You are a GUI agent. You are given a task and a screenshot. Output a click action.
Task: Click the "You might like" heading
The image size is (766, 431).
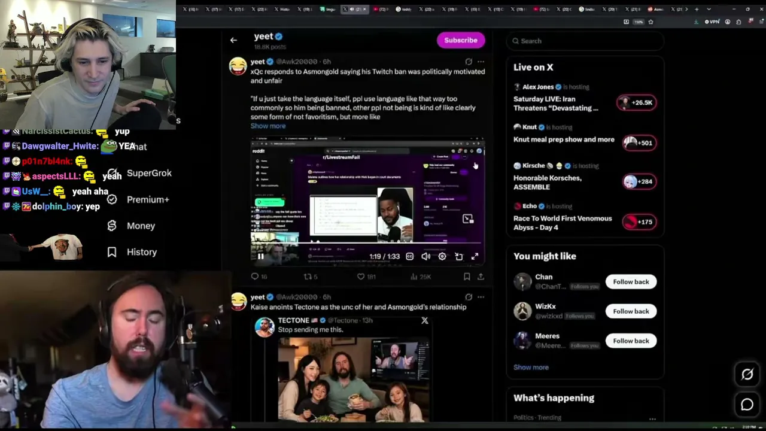click(545, 256)
